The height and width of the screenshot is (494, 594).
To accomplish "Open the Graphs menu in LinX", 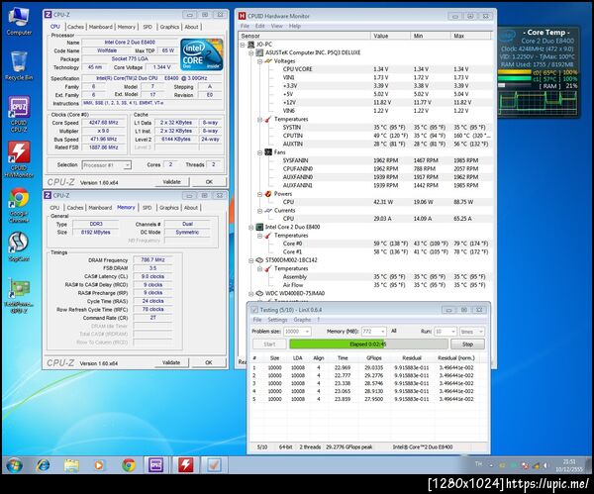I will tap(302, 320).
